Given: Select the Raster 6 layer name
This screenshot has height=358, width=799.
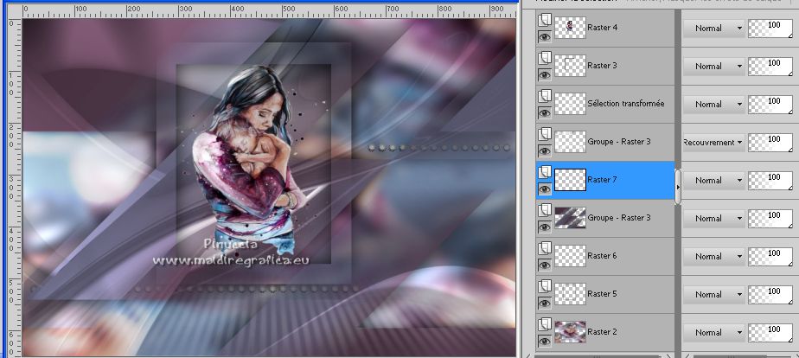Looking at the screenshot, I should [603, 256].
